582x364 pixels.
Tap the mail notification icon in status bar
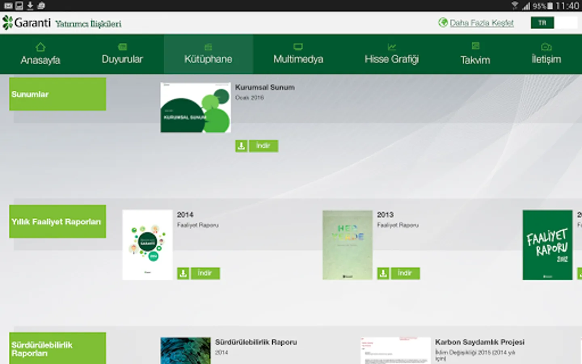pos(8,6)
